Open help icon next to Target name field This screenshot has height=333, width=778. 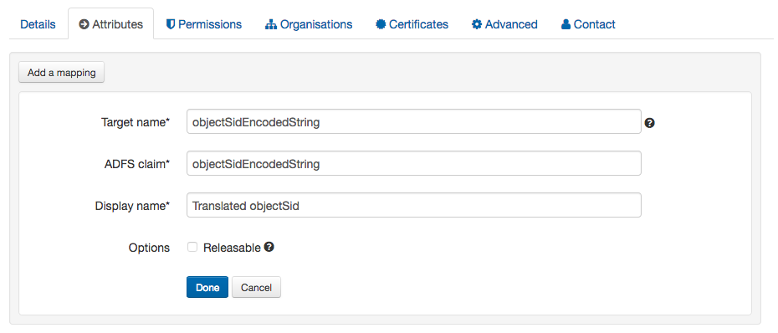(649, 123)
